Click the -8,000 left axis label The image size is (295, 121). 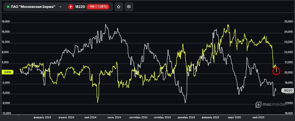click(5, 103)
